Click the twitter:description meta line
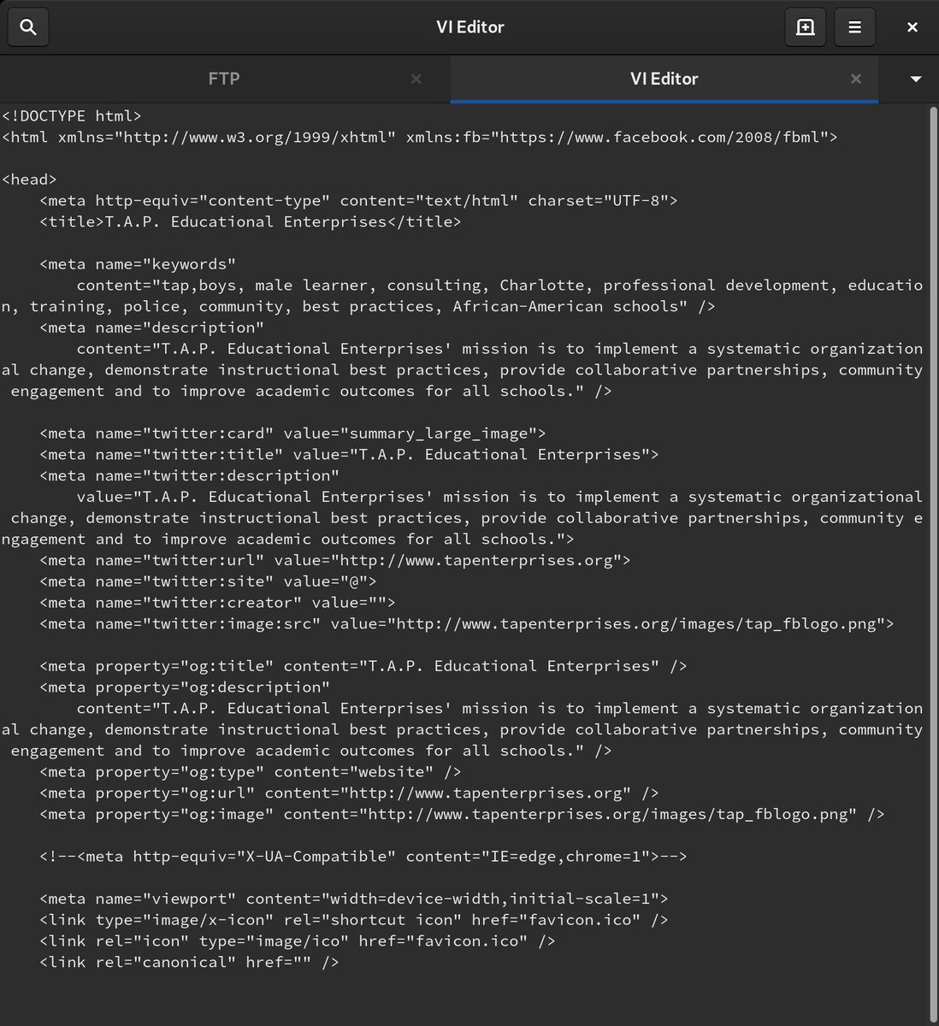939x1026 pixels. click(x=190, y=475)
